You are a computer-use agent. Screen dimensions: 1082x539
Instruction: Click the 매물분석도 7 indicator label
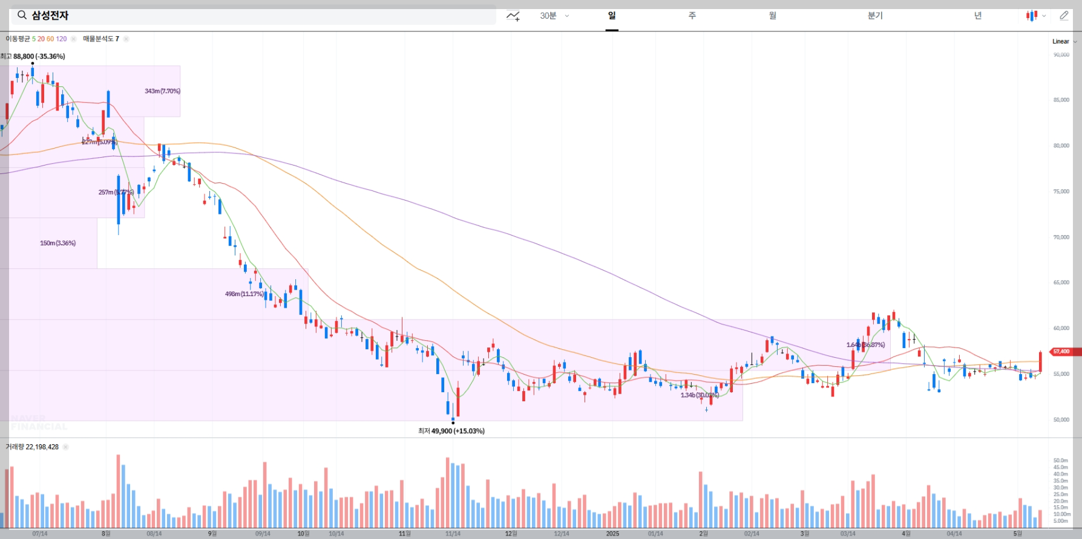click(x=101, y=39)
